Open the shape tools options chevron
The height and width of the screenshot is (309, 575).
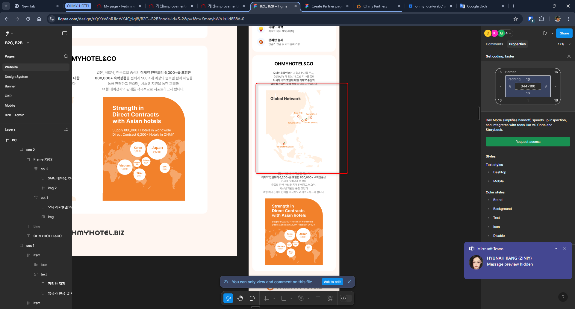(x=291, y=298)
